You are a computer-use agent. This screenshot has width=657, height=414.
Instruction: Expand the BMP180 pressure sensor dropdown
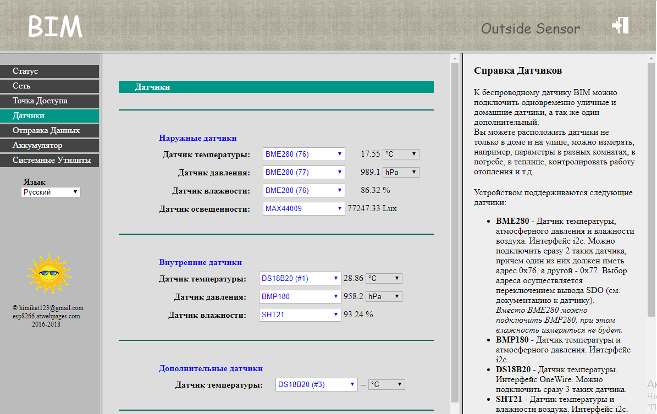click(x=300, y=297)
